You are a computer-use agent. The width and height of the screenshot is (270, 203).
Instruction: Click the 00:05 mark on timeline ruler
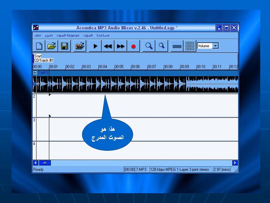[x=119, y=67]
